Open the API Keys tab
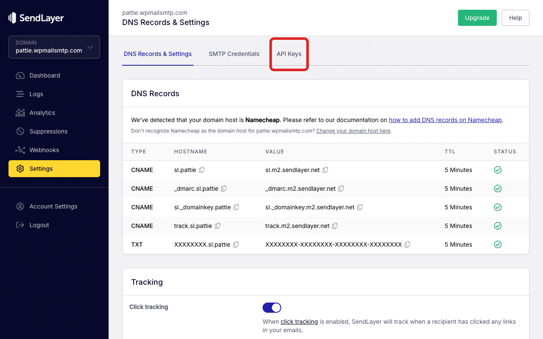This screenshot has width=543, height=339. (289, 54)
